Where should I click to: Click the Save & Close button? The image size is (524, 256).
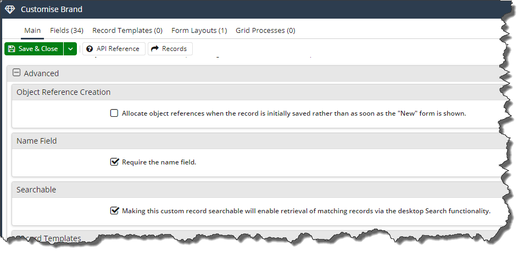[x=34, y=49]
